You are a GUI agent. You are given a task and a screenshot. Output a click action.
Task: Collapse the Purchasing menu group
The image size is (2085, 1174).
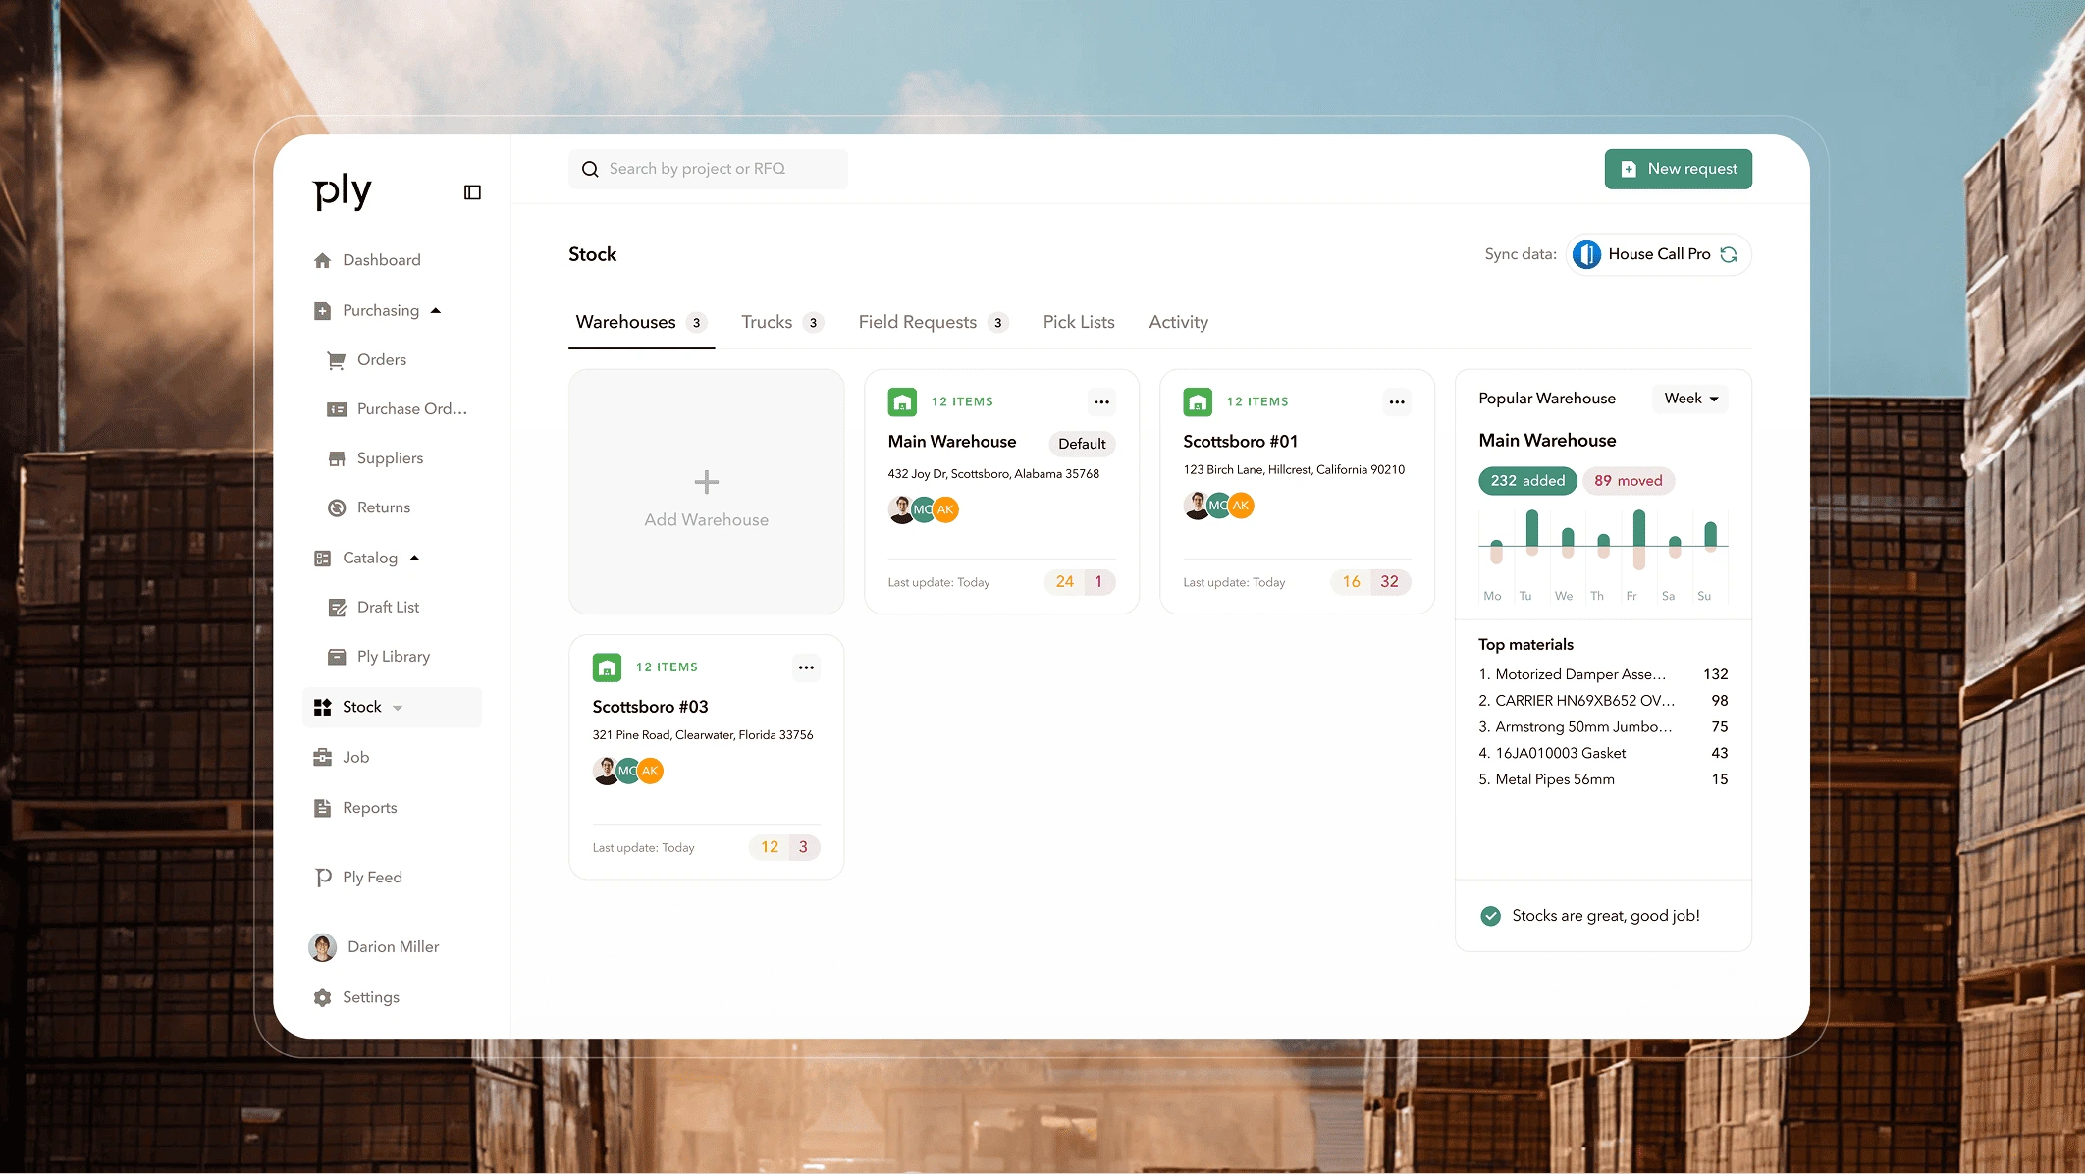point(436,311)
